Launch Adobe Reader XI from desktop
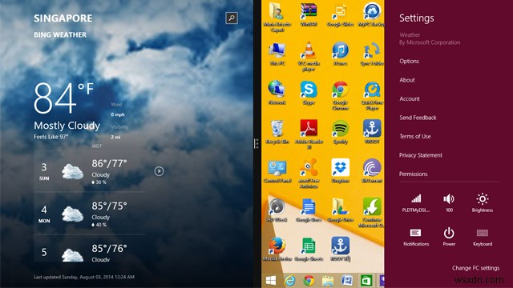The image size is (513, 288). pyautogui.click(x=309, y=134)
